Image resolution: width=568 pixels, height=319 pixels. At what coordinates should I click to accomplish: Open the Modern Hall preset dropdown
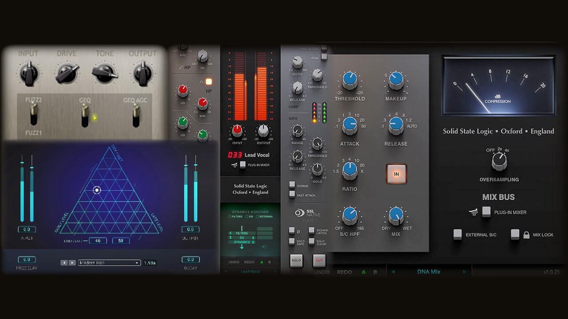coord(109,263)
